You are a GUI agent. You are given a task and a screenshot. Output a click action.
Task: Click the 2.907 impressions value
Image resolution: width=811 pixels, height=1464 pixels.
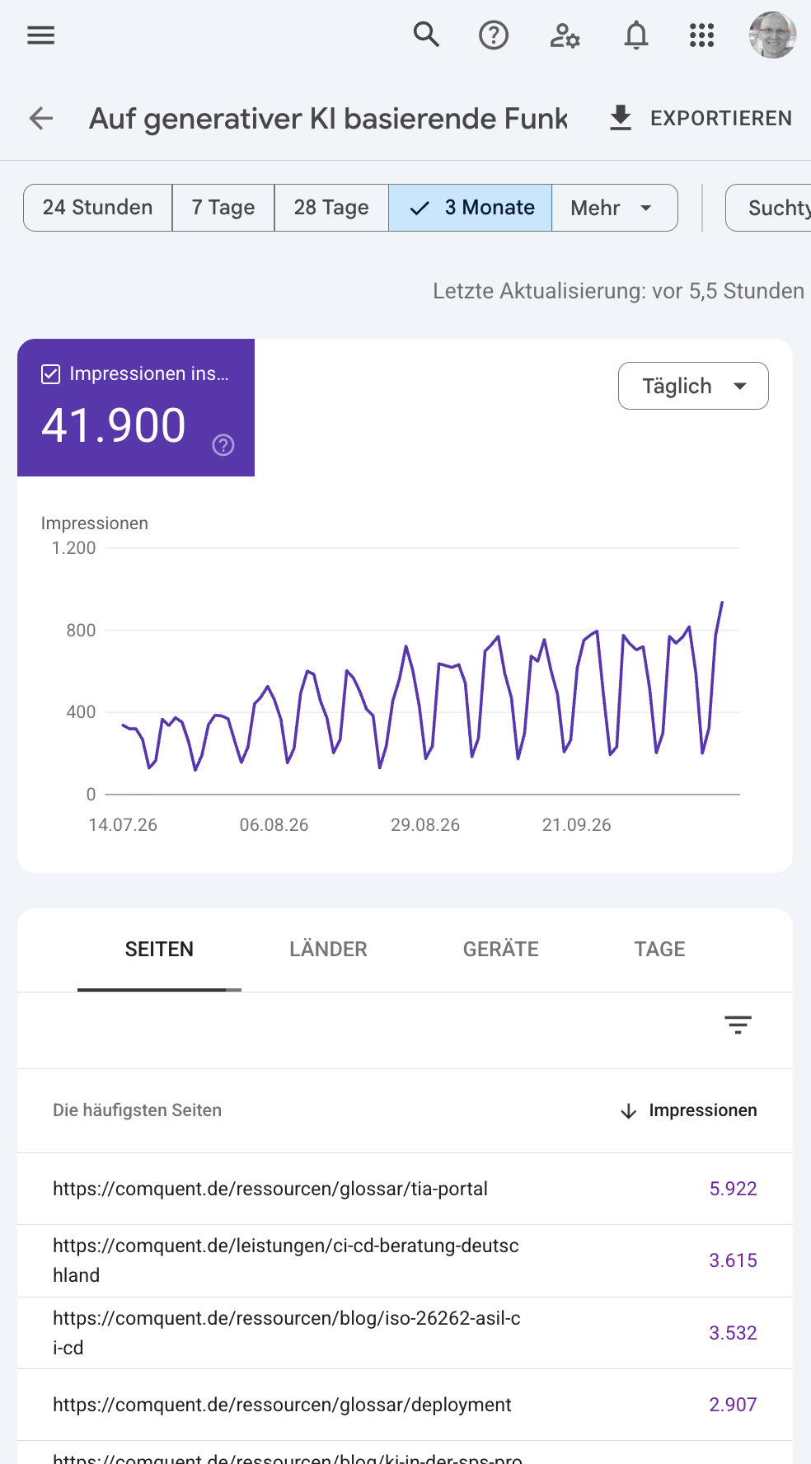click(x=733, y=1405)
